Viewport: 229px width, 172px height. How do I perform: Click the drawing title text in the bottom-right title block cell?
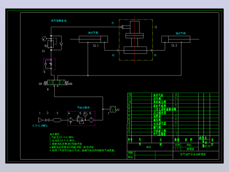click(193, 154)
